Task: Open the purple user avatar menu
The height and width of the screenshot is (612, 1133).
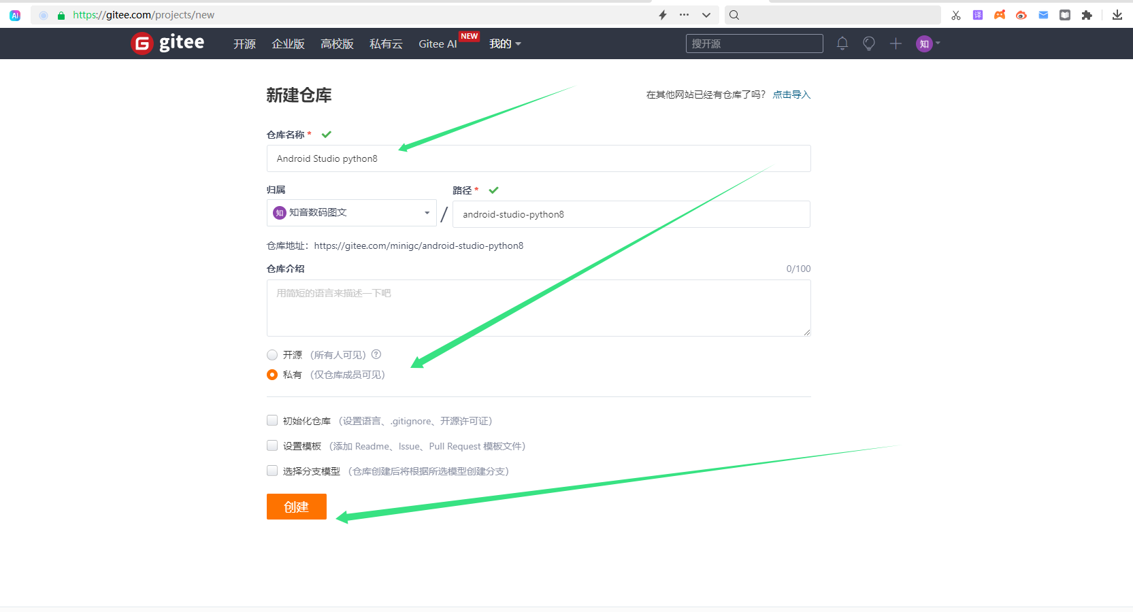Action: (x=927, y=44)
